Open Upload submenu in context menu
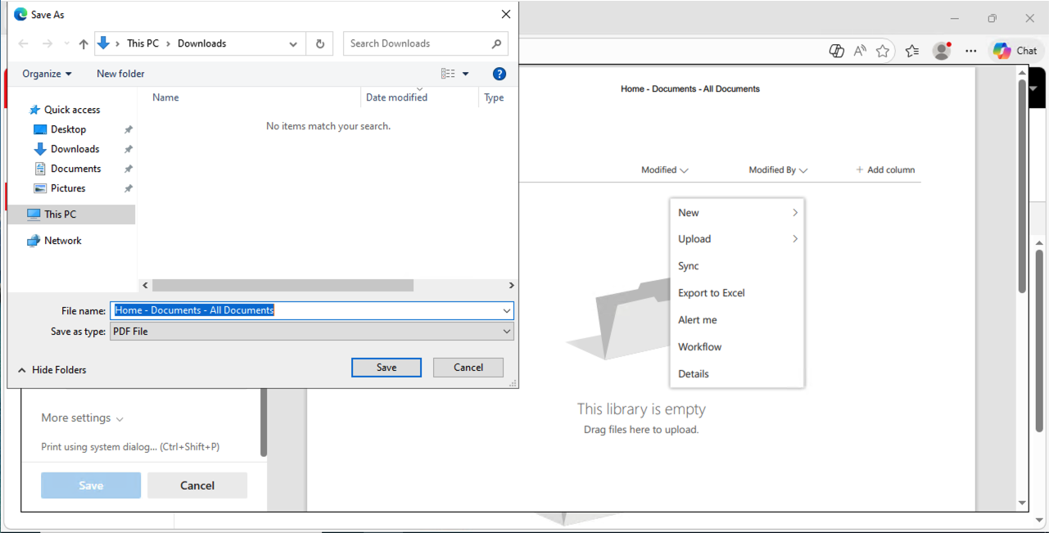 [x=737, y=239]
